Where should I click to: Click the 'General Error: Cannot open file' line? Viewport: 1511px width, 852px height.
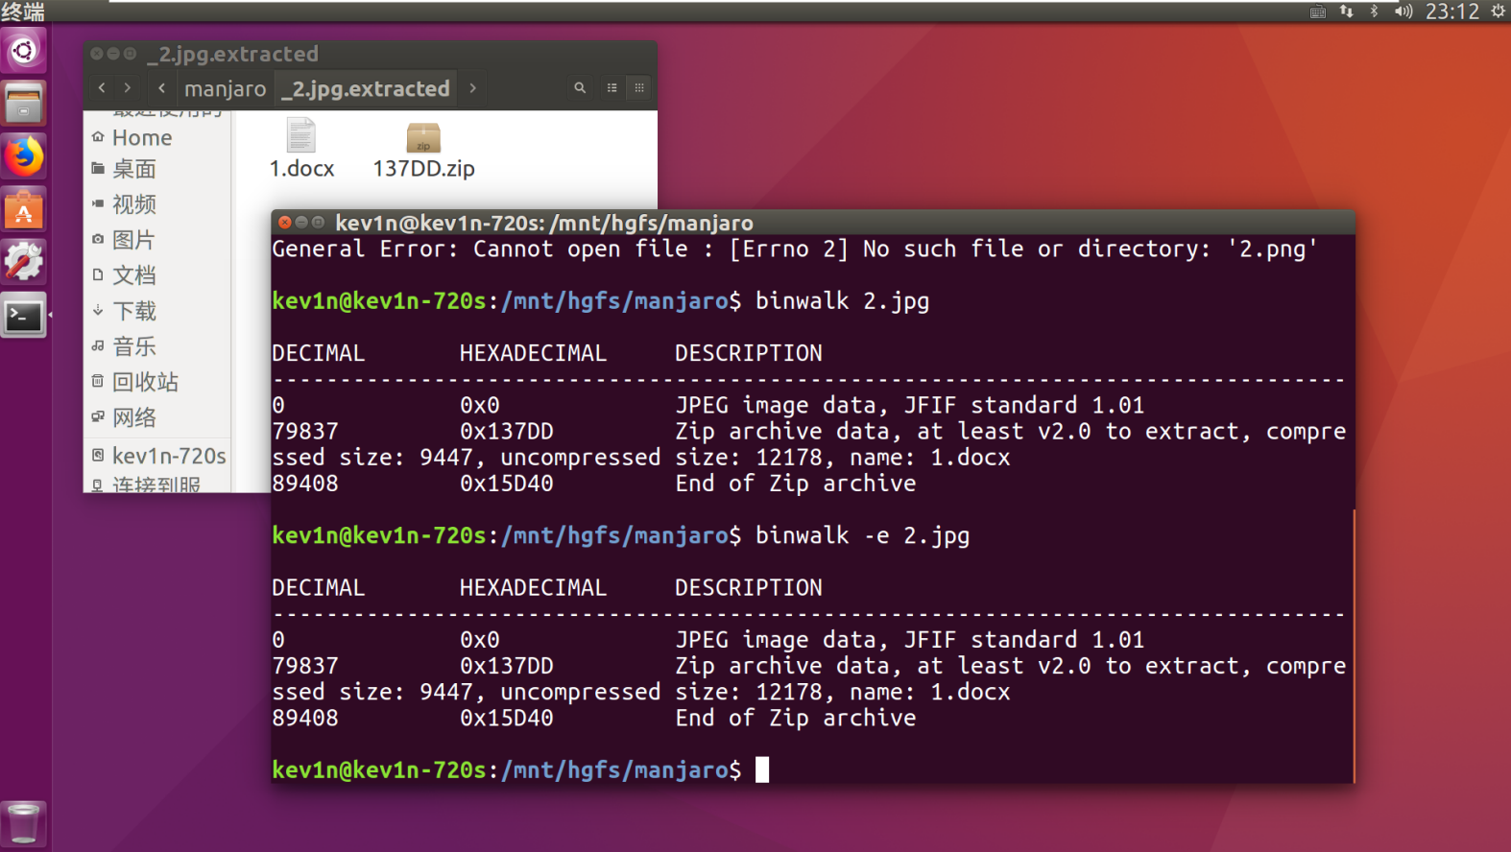(795, 249)
